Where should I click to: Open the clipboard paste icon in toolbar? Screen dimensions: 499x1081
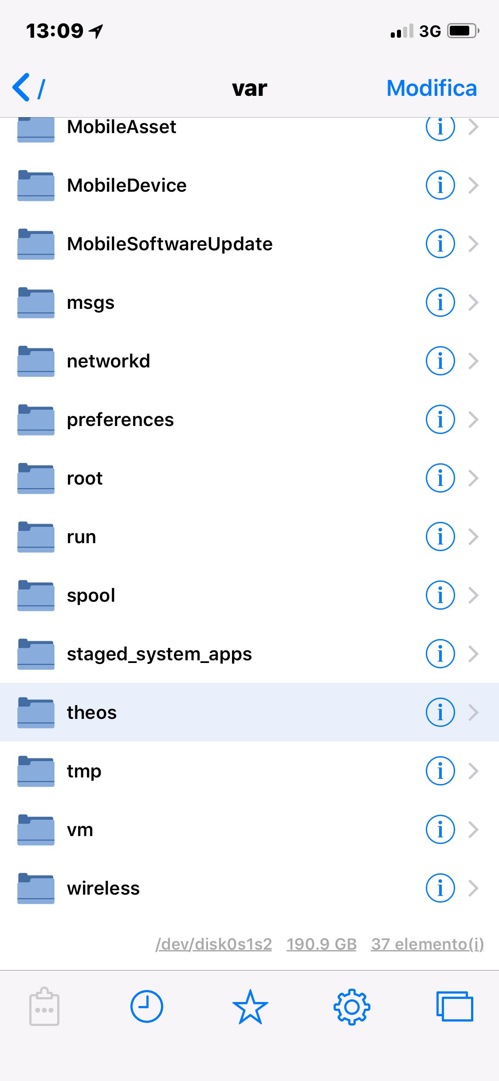pos(44,1006)
